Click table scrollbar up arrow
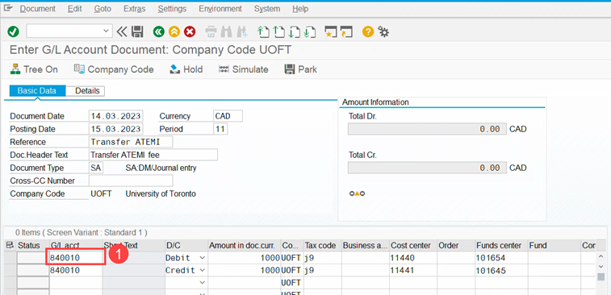The height and width of the screenshot is (295, 611). [601, 256]
